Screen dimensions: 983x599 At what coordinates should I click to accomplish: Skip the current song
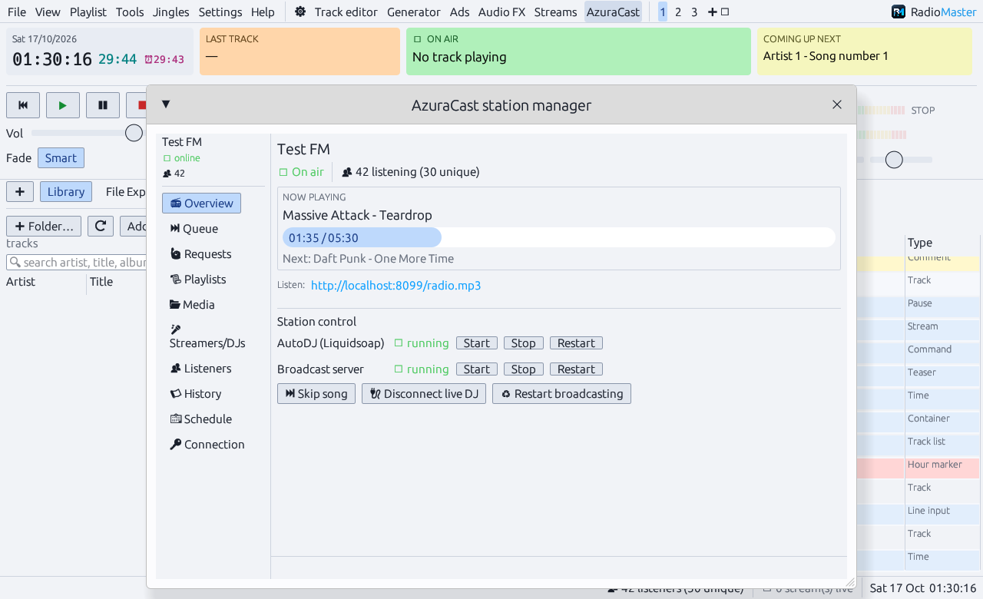(316, 394)
